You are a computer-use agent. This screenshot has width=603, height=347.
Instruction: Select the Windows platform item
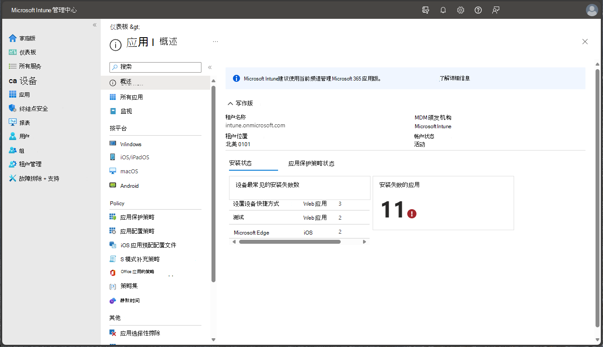130,144
